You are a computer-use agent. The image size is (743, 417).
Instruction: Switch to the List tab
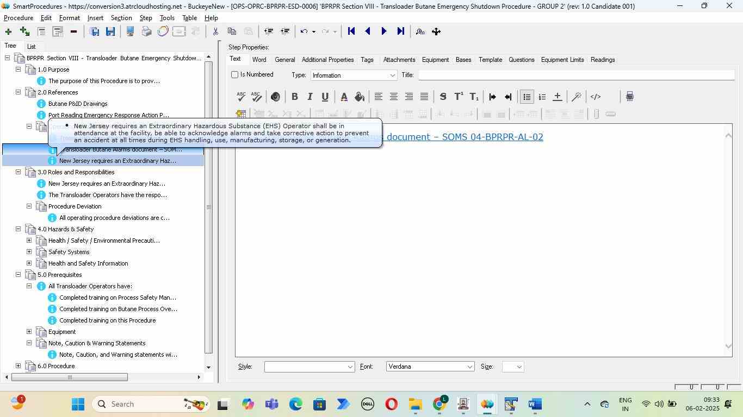[x=31, y=47]
